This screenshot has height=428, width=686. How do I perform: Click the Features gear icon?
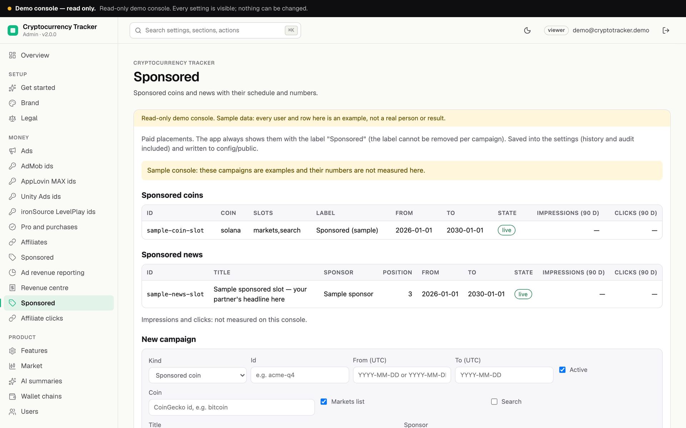[x=13, y=351]
